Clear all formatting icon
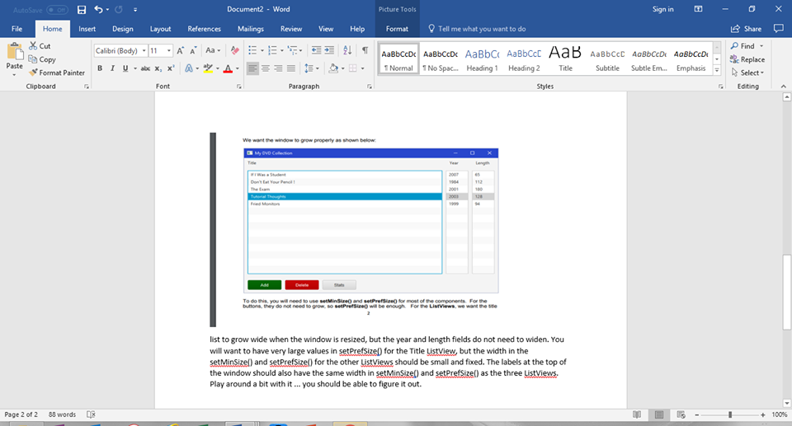Viewport: 792px width, 426px height. (x=235, y=50)
